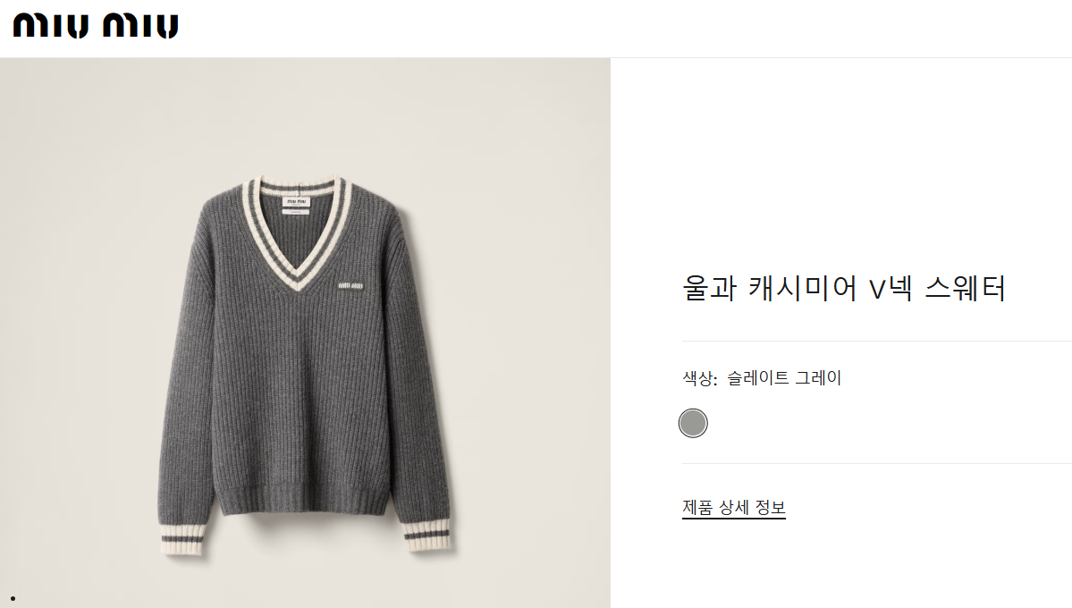
Task: Click the 슬레이트 그레이 color name
Action: point(783,377)
